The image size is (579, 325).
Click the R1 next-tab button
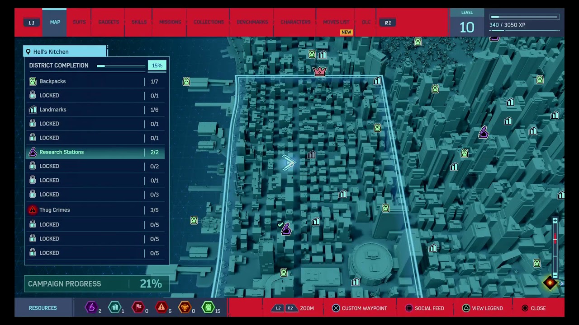(x=388, y=23)
